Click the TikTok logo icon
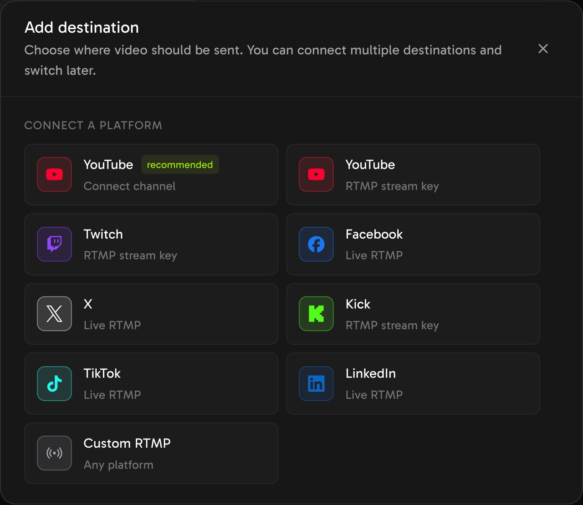 (x=54, y=383)
